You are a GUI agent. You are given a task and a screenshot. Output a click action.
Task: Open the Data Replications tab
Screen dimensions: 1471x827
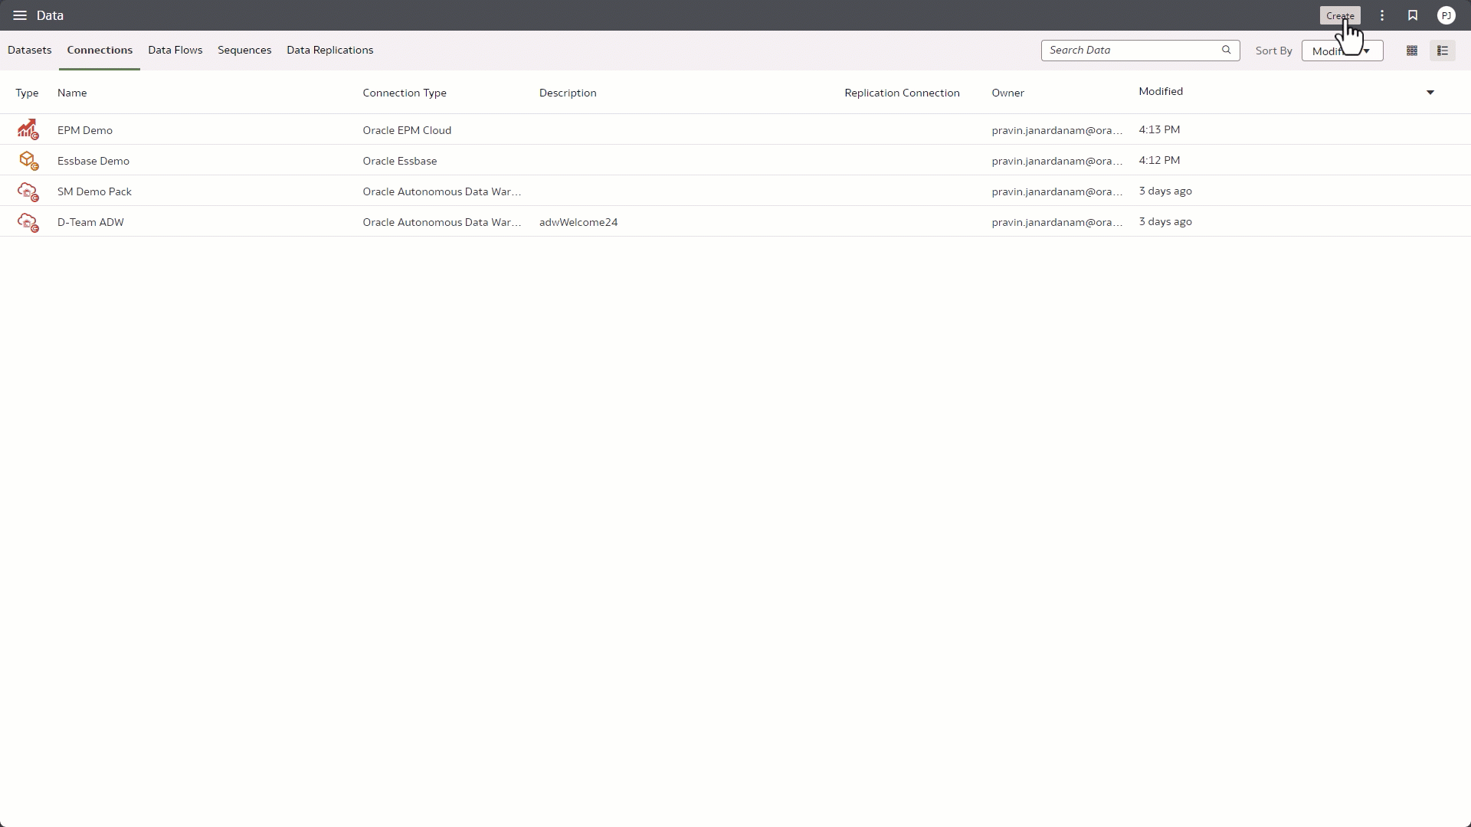point(329,50)
